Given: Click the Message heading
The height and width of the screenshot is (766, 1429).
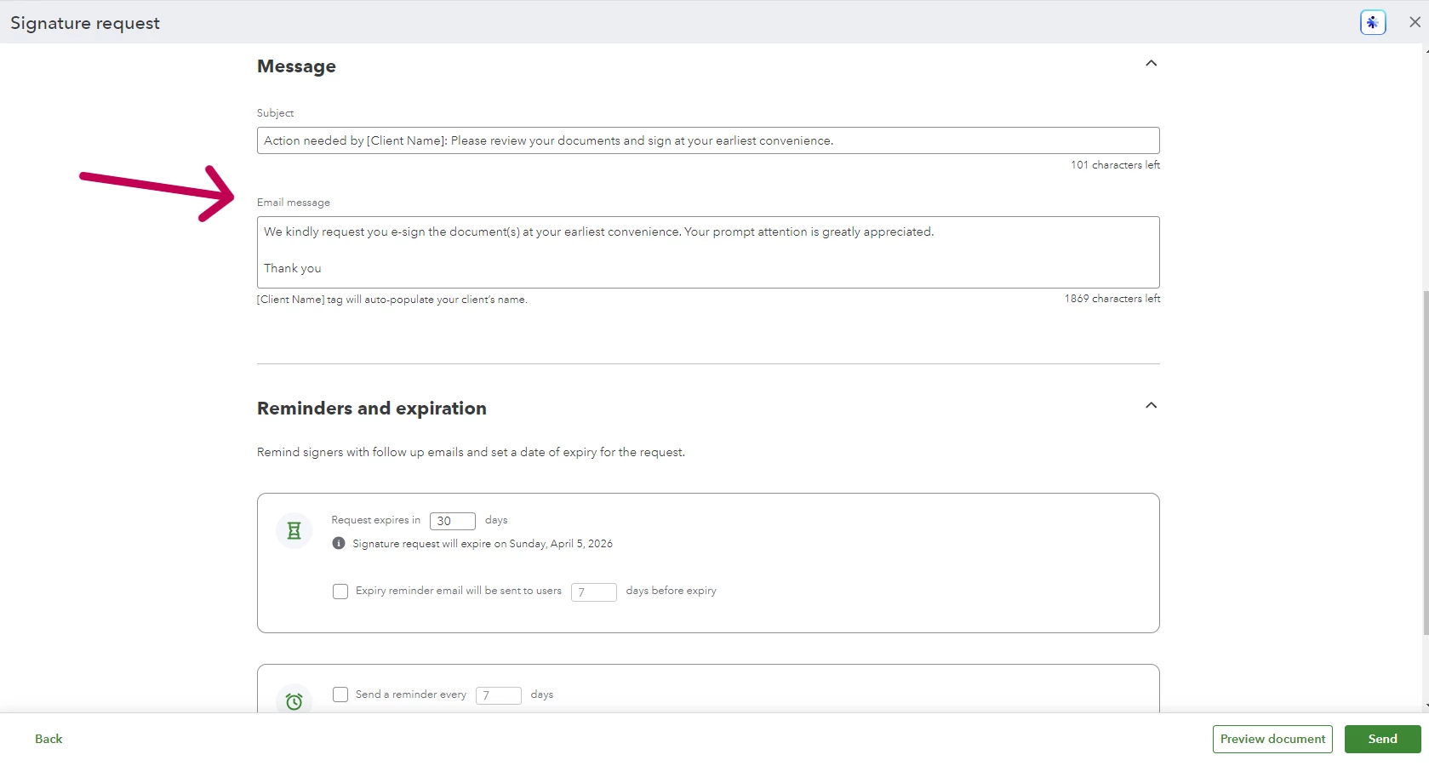Looking at the screenshot, I should click(296, 66).
